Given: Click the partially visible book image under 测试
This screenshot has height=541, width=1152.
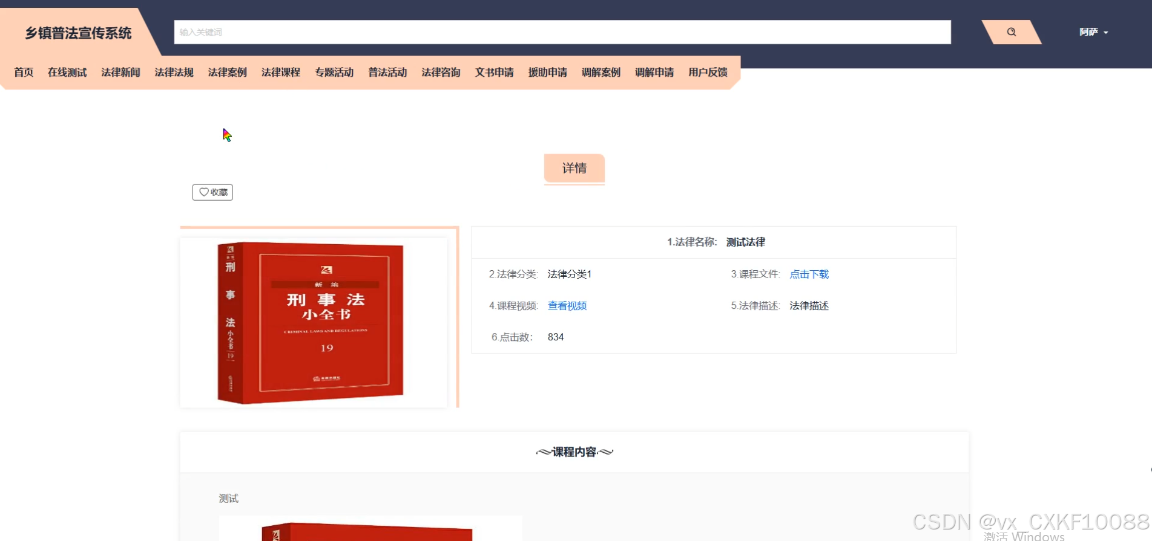Looking at the screenshot, I should (370, 528).
